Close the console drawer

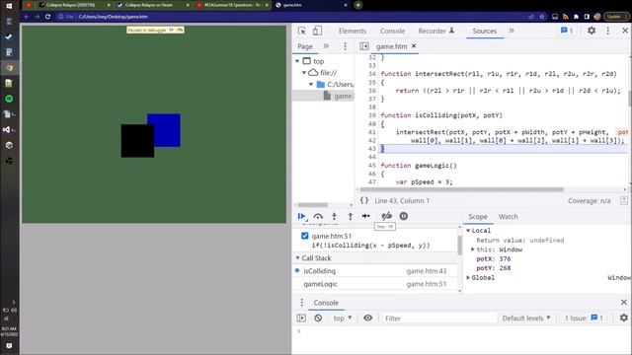[x=624, y=302]
